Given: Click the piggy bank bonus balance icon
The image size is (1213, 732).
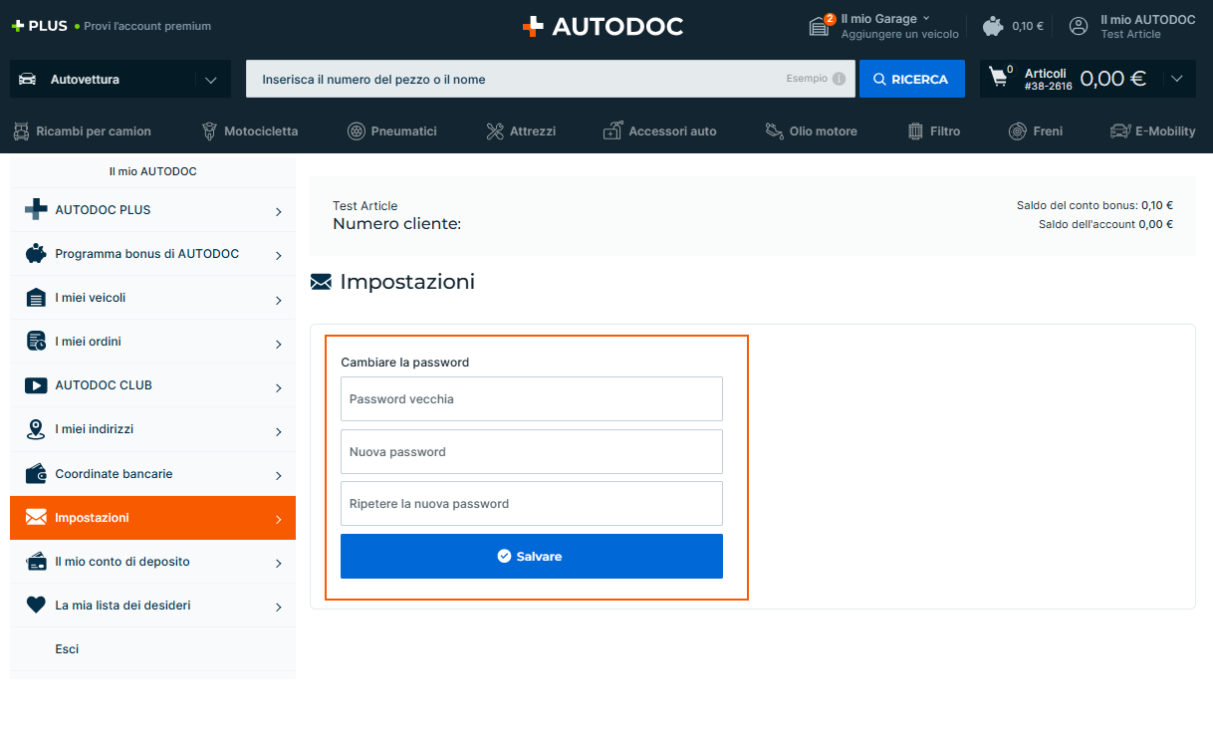Looking at the screenshot, I should tap(992, 26).
